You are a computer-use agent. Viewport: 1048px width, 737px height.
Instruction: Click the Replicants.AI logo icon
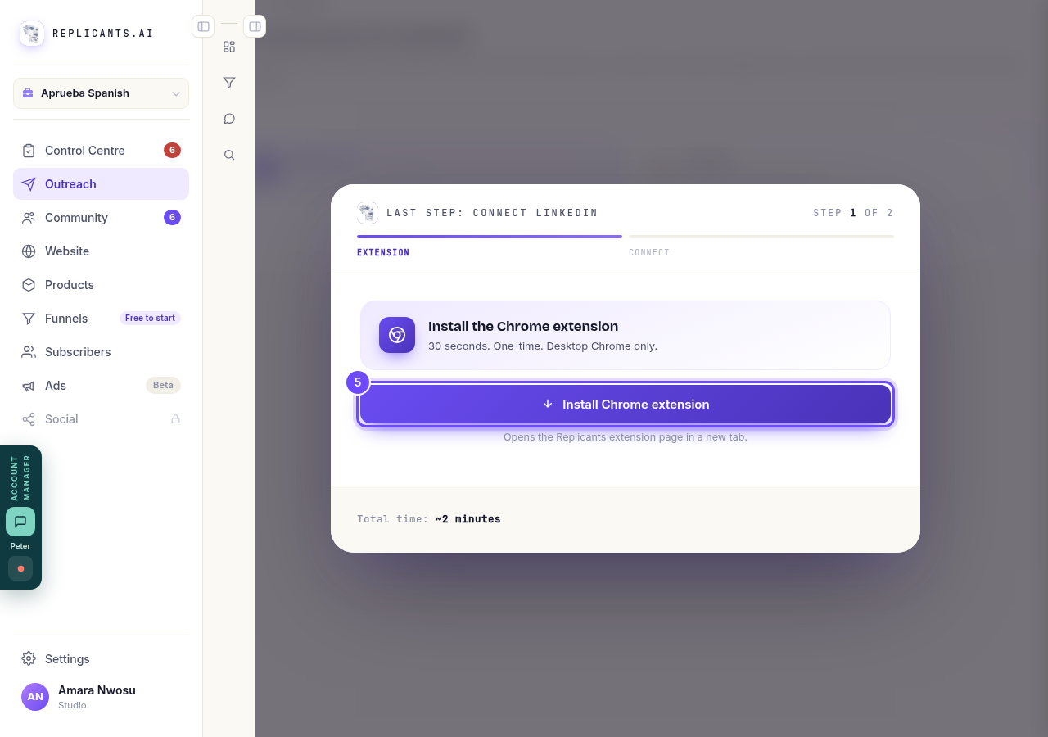tap(32, 34)
